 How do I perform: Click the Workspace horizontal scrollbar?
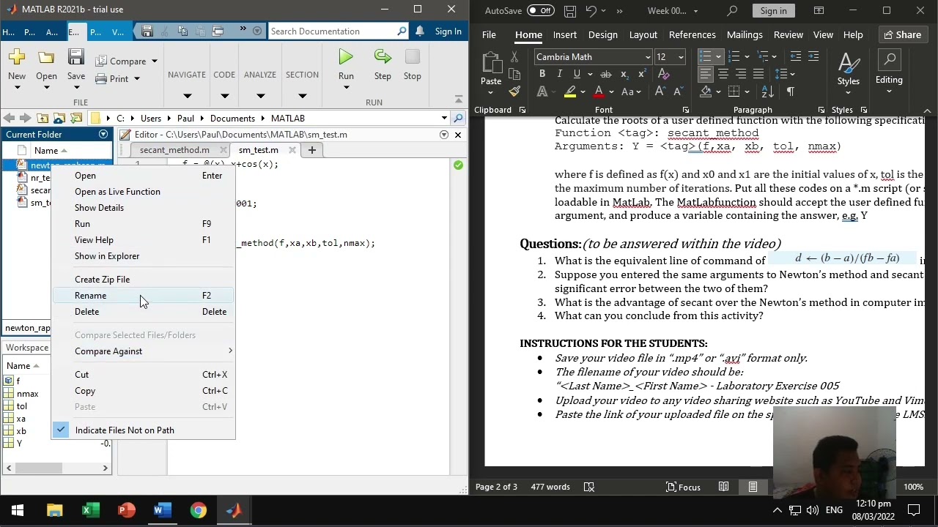coord(57,468)
